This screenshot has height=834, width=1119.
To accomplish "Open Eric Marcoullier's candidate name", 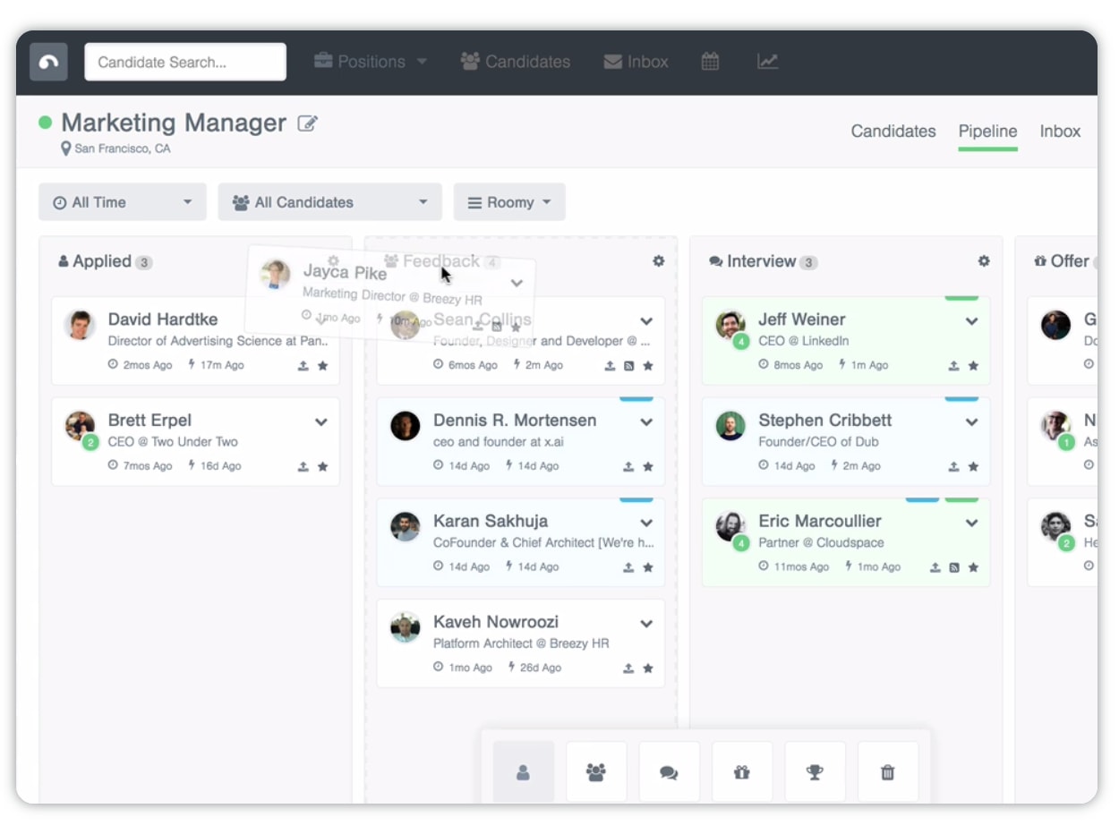I will (x=820, y=521).
